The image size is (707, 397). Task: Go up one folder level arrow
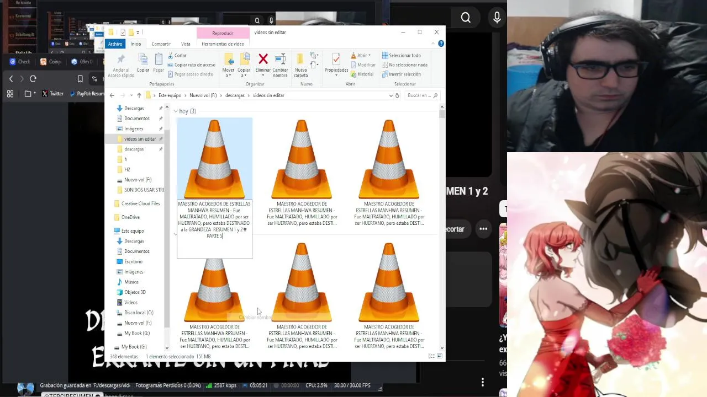[x=139, y=95]
